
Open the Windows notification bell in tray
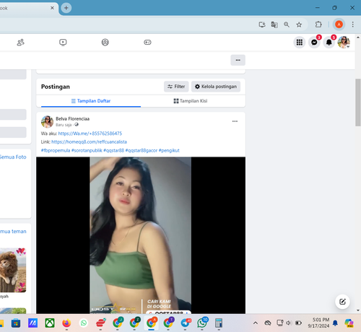pos(335,323)
